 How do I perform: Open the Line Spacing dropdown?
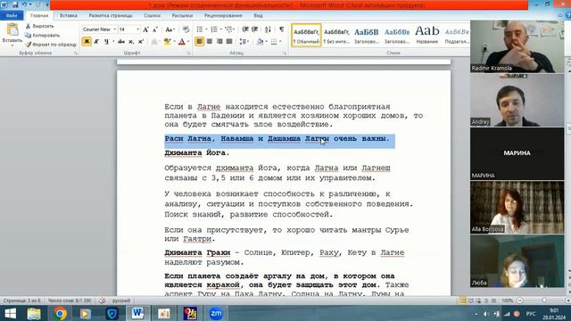244,42
